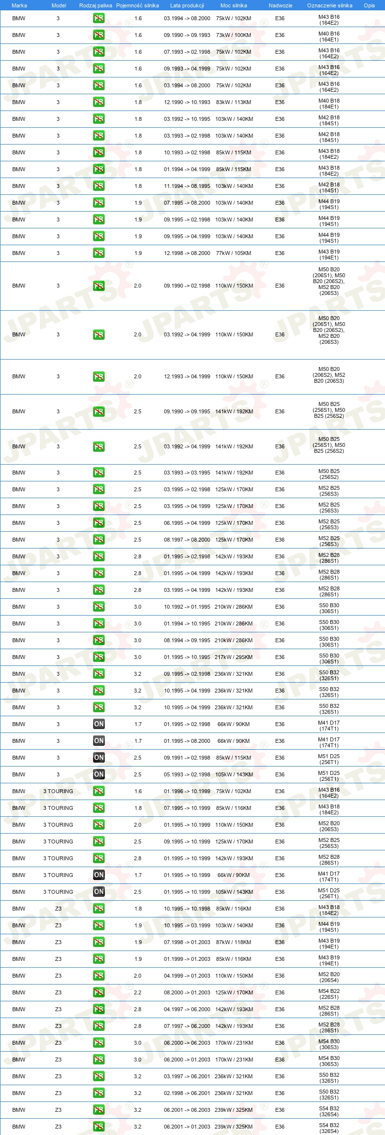Click the Nadwozie column header

tap(281, 5)
